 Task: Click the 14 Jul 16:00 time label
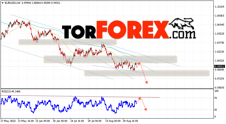click(77, 121)
